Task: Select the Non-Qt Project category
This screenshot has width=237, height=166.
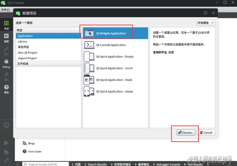Action: point(49,53)
